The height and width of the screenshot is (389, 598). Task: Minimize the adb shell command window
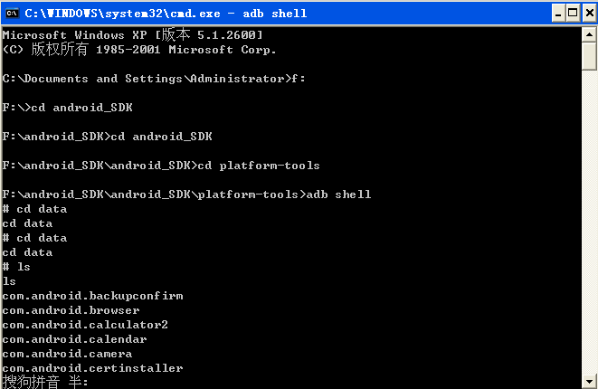(558, 14)
